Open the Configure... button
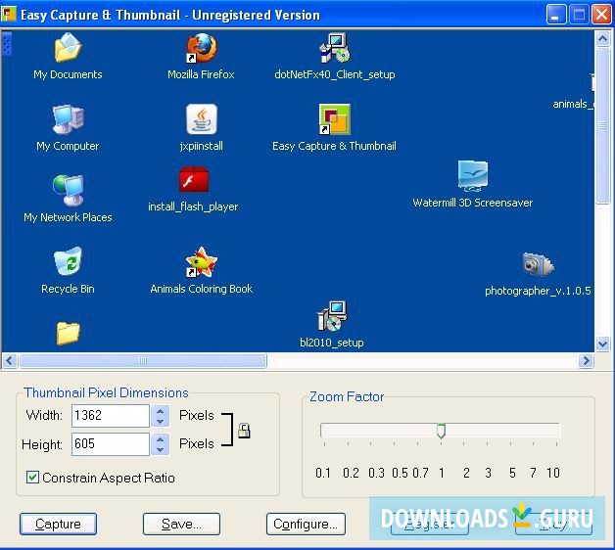The width and height of the screenshot is (615, 550). click(x=306, y=524)
